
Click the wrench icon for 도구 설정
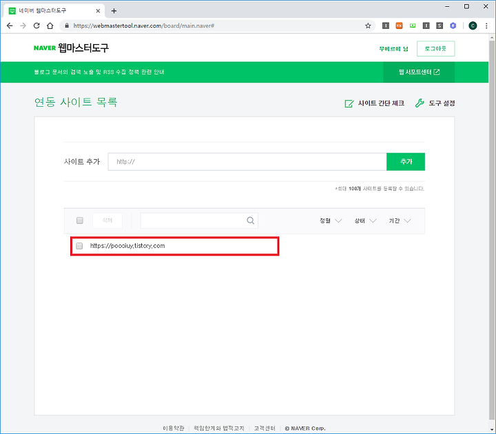[x=420, y=103]
